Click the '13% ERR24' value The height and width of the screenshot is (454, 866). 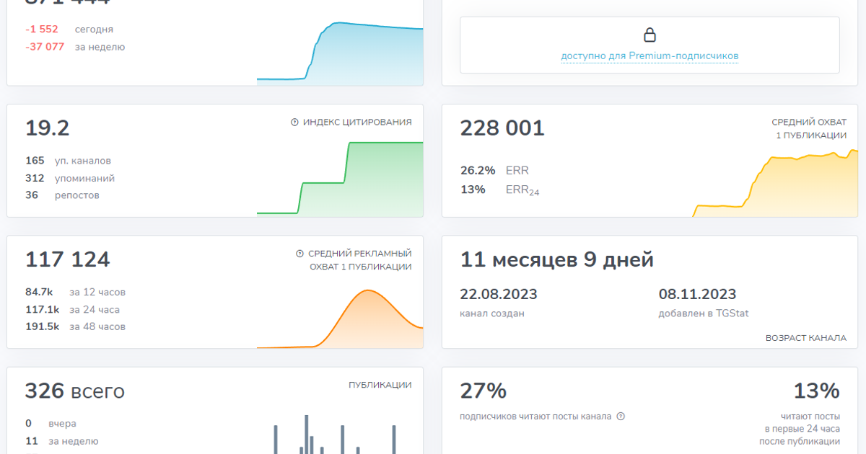500,190
